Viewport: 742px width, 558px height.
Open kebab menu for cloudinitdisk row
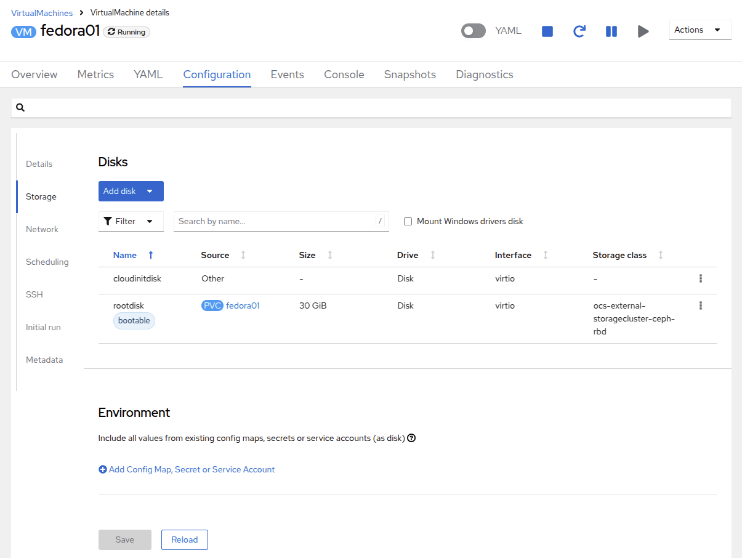tap(700, 278)
